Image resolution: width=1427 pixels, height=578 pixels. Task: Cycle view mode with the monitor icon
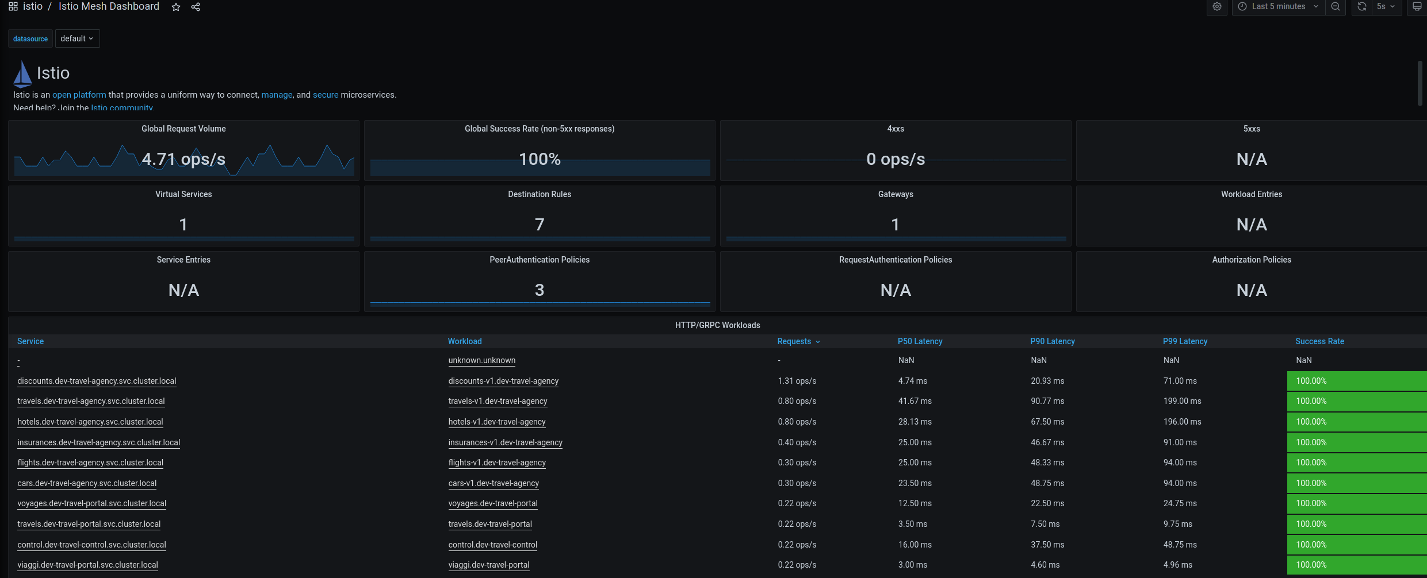(x=1417, y=7)
